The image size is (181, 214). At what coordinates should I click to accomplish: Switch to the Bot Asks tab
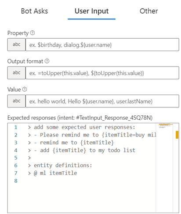[34, 11]
